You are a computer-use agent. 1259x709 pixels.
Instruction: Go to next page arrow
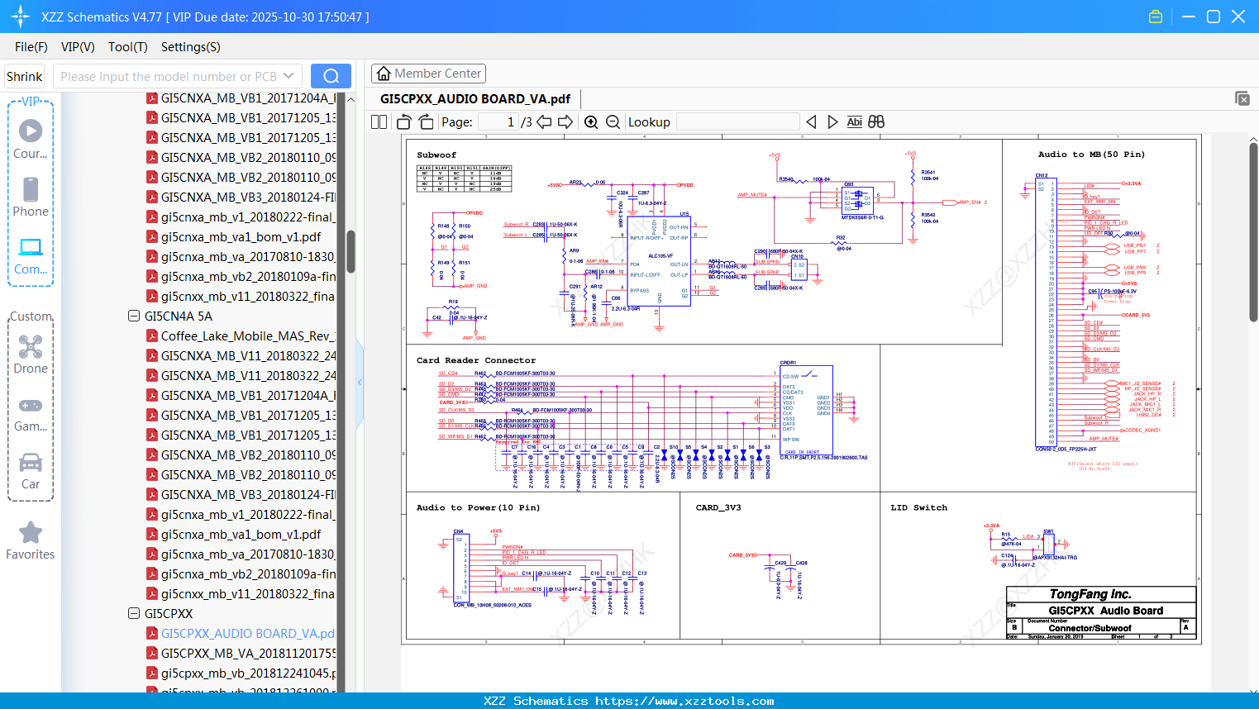[x=565, y=122]
